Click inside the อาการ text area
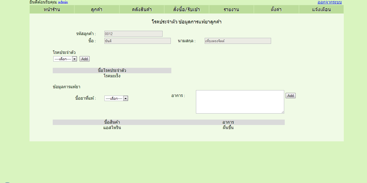Image resolution: width=367 pixels, height=183 pixels. (240, 102)
